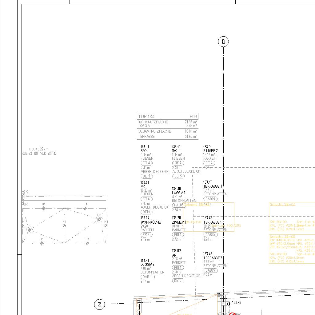
Task: Click the FB14 tag under WOHNKÜCHE
Action: 147,235
